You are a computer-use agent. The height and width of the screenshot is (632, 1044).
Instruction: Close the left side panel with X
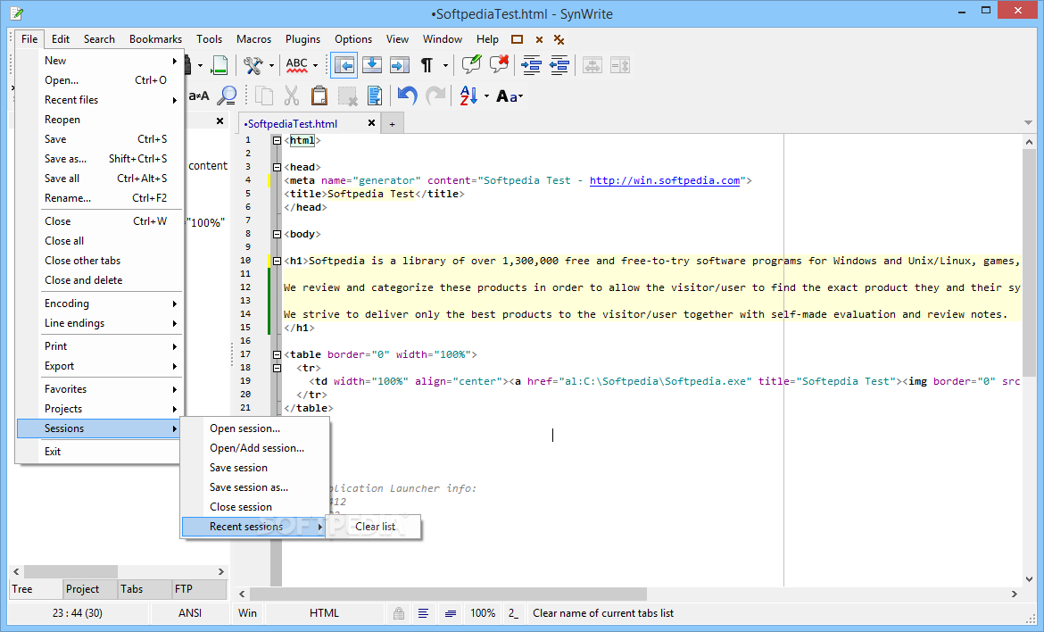tap(220, 121)
